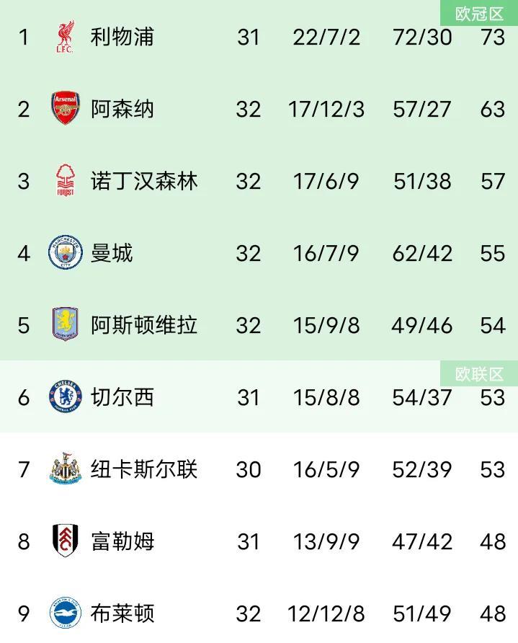Click the Chelsea club badge
Image resolution: width=518 pixels, height=643 pixels.
tap(65, 396)
